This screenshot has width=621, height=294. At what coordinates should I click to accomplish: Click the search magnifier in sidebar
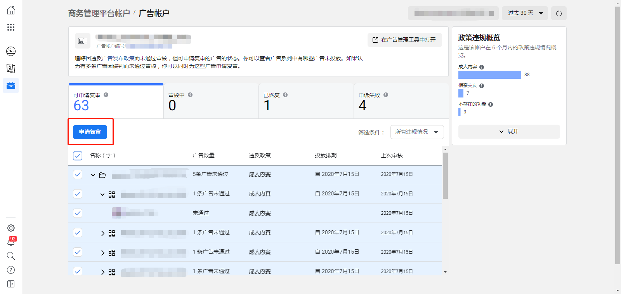(11, 256)
